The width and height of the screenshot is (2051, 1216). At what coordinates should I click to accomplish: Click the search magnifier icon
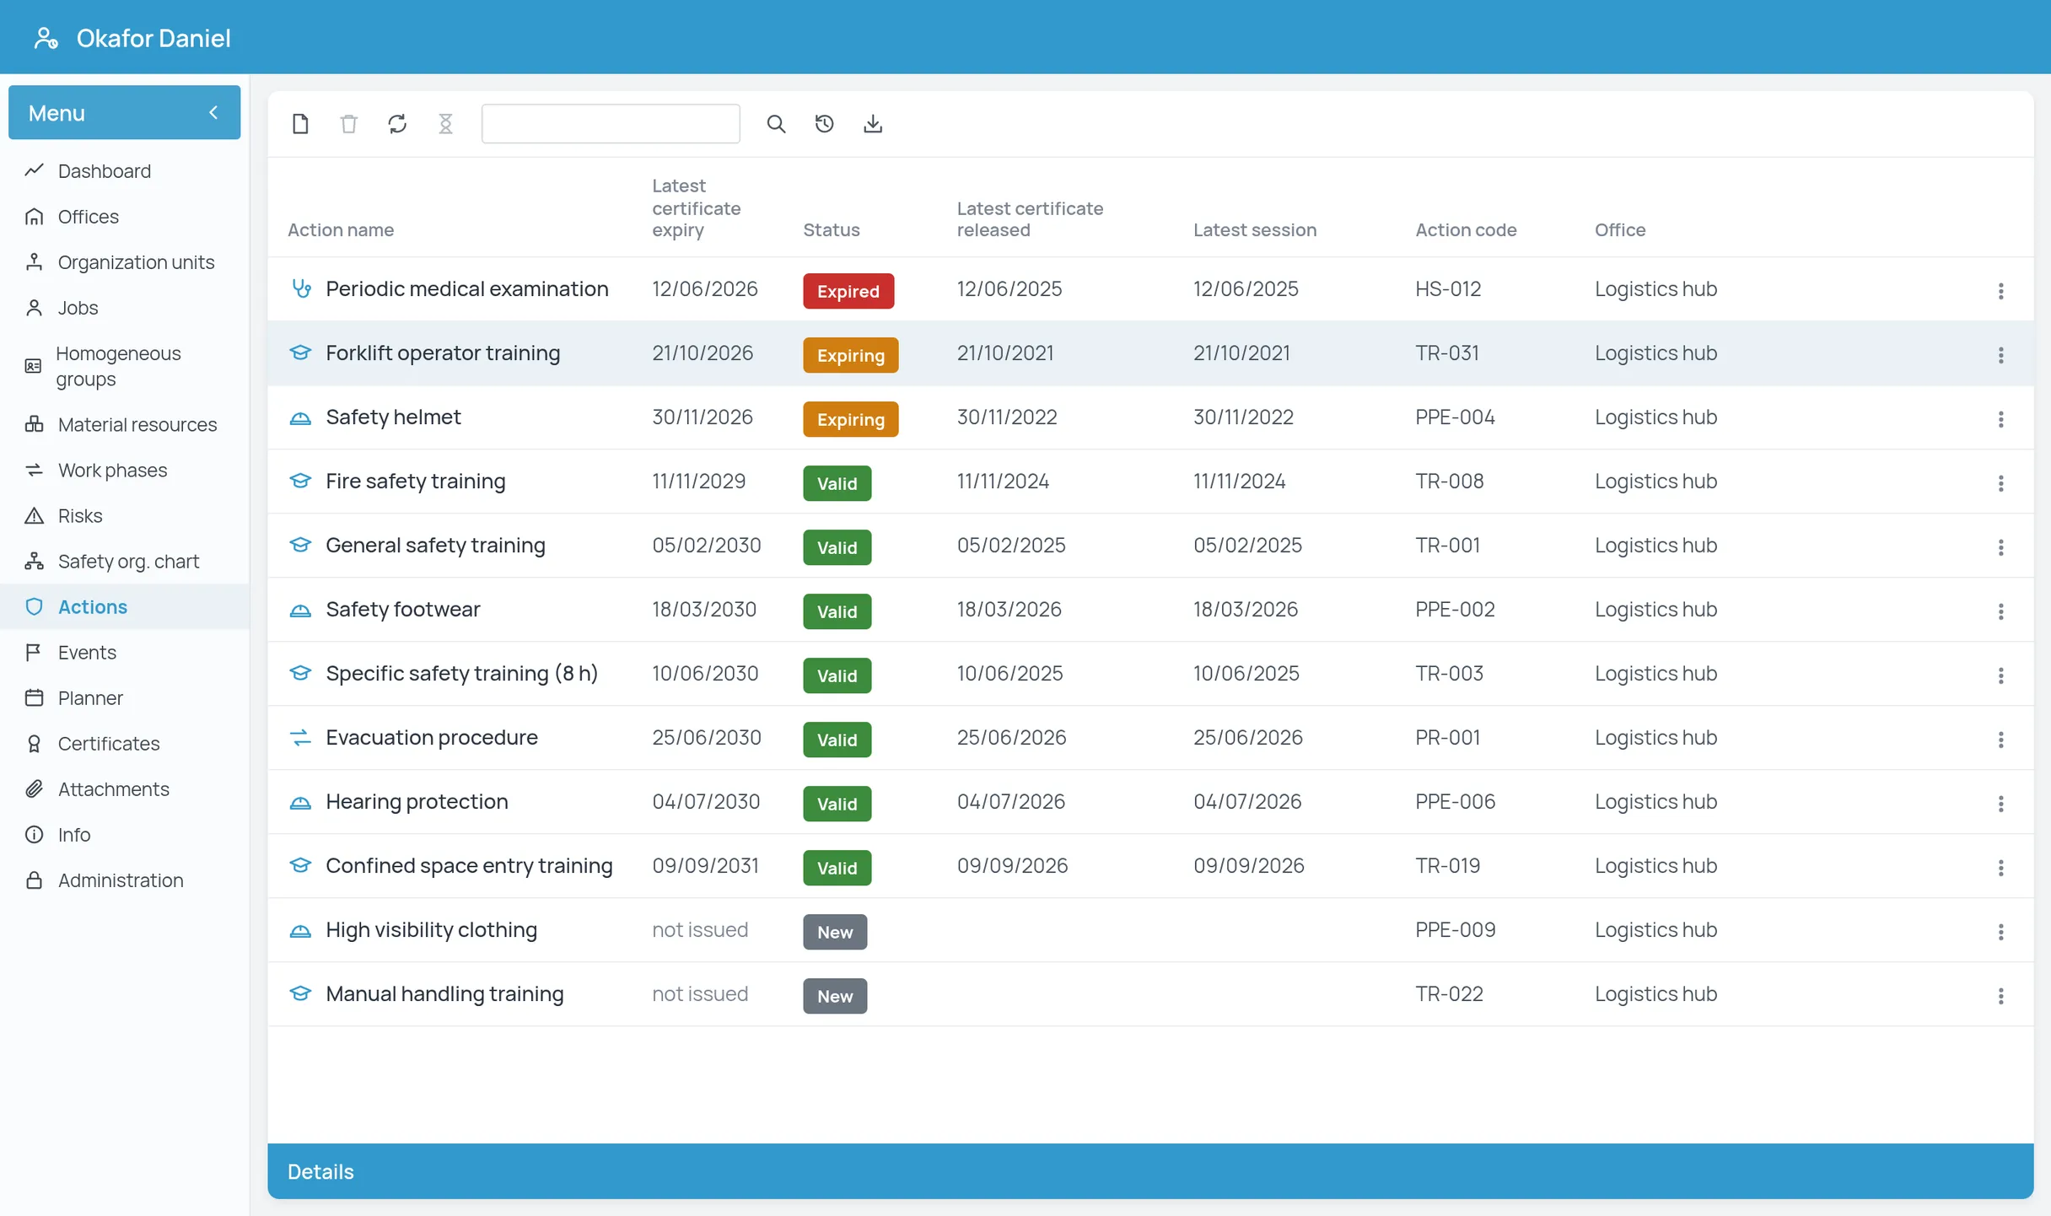tap(776, 124)
